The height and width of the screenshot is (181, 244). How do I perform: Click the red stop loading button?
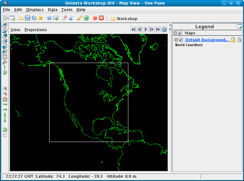(95, 18)
